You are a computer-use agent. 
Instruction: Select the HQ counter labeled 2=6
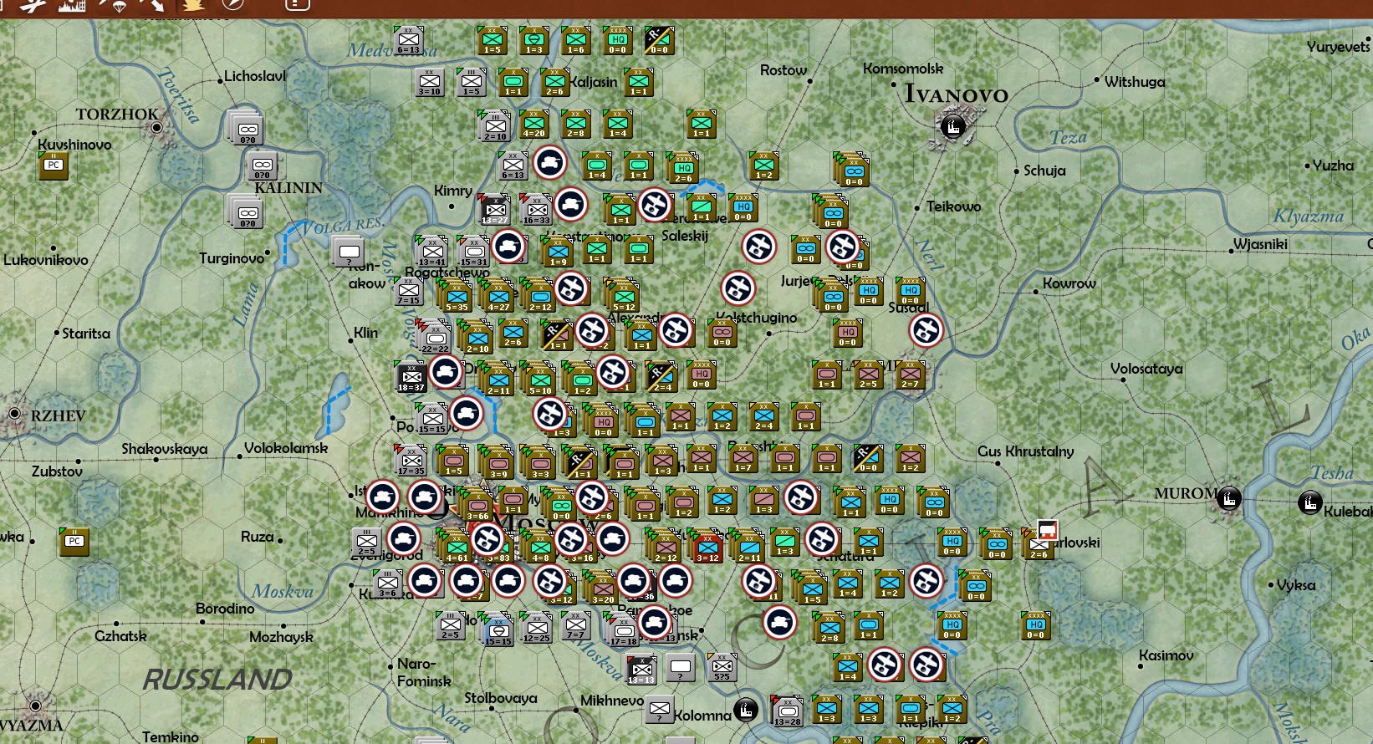click(x=684, y=166)
